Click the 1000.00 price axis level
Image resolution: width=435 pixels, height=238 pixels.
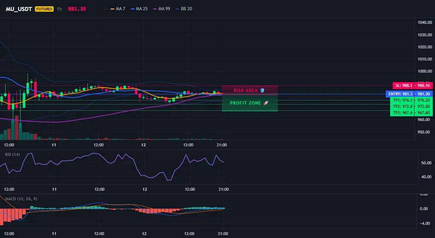click(425, 71)
